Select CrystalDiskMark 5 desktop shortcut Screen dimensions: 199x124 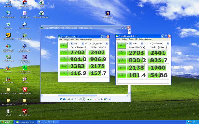point(8,58)
